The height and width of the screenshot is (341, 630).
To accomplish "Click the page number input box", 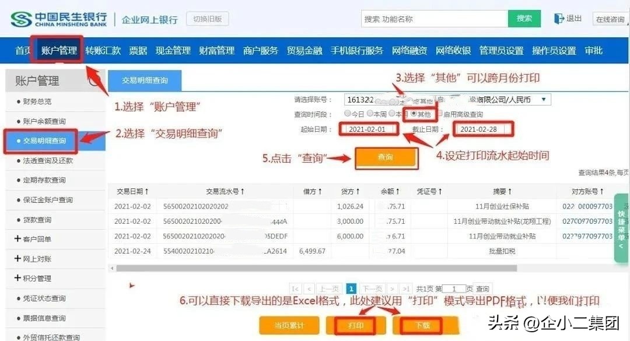I will (x=454, y=289).
